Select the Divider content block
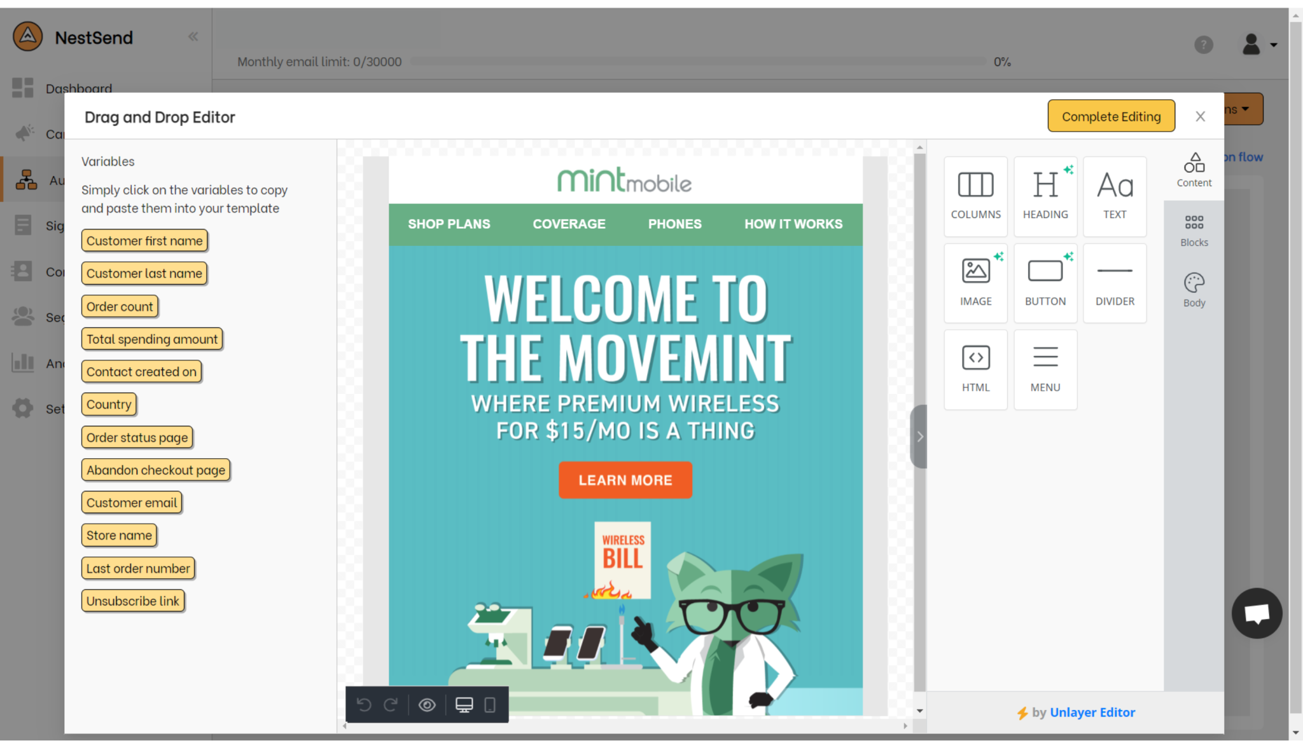Viewport: 1303px width, 748px height. point(1114,282)
